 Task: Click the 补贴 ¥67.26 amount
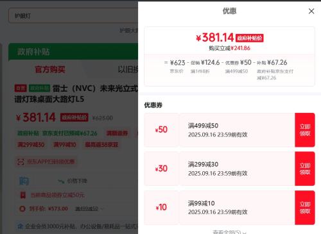coord(272,62)
